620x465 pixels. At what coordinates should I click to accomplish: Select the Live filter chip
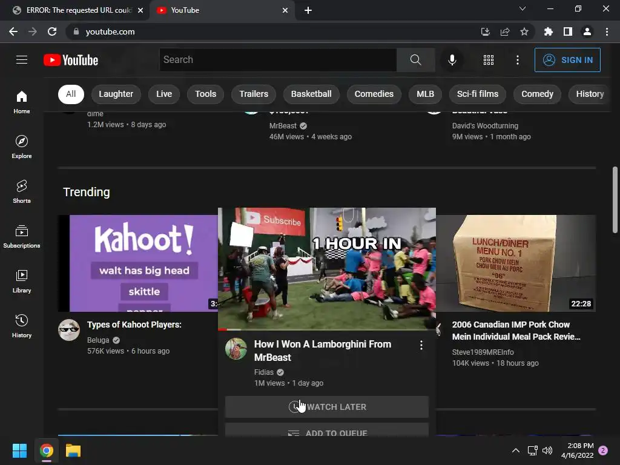tap(164, 94)
